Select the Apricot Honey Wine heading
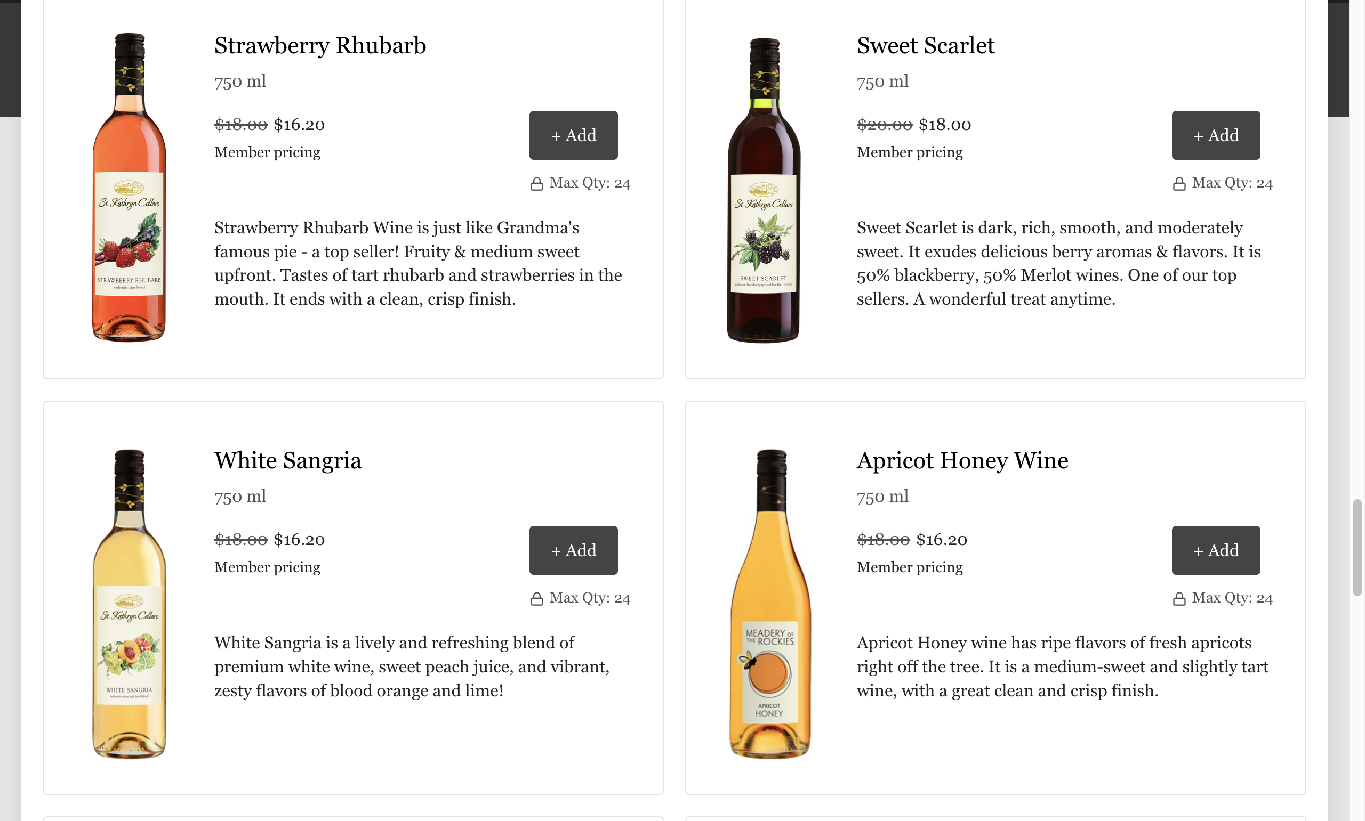This screenshot has height=821, width=1365. 962,460
